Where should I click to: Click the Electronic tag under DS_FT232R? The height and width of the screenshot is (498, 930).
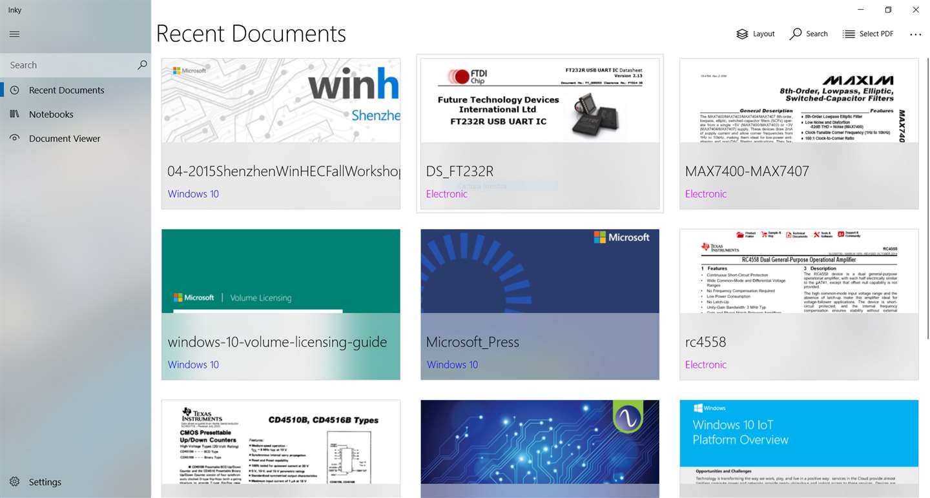click(446, 194)
